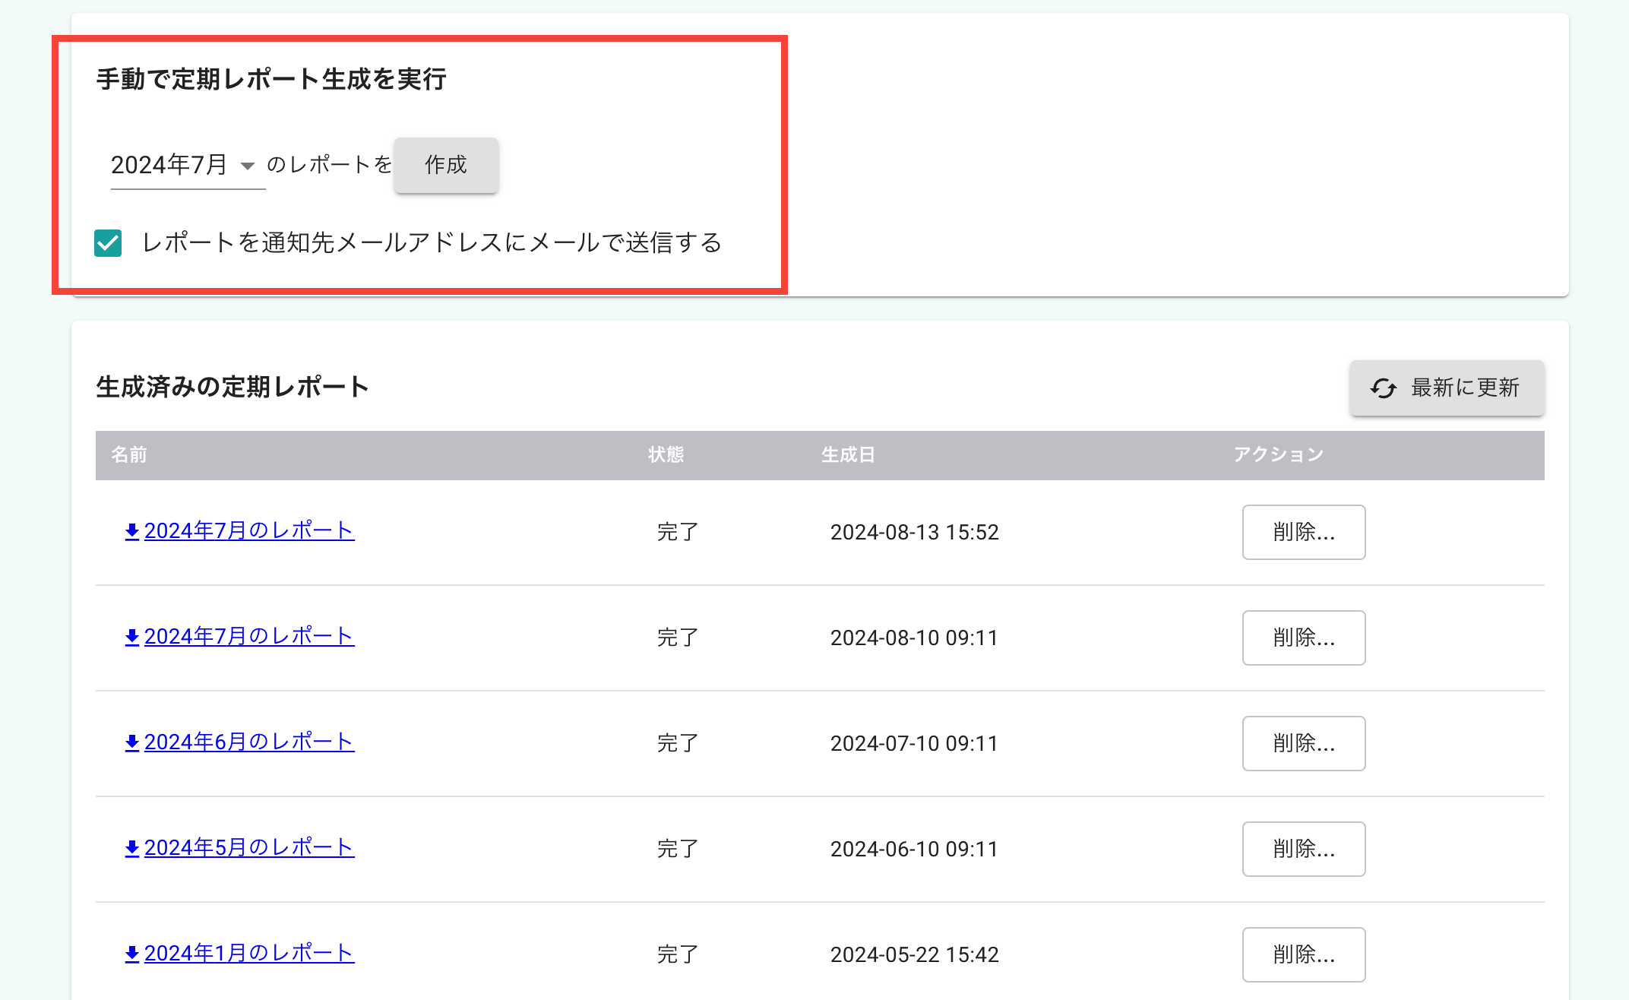Click the 状態 column header
Image resolution: width=1629 pixels, height=1000 pixels.
[x=666, y=454]
